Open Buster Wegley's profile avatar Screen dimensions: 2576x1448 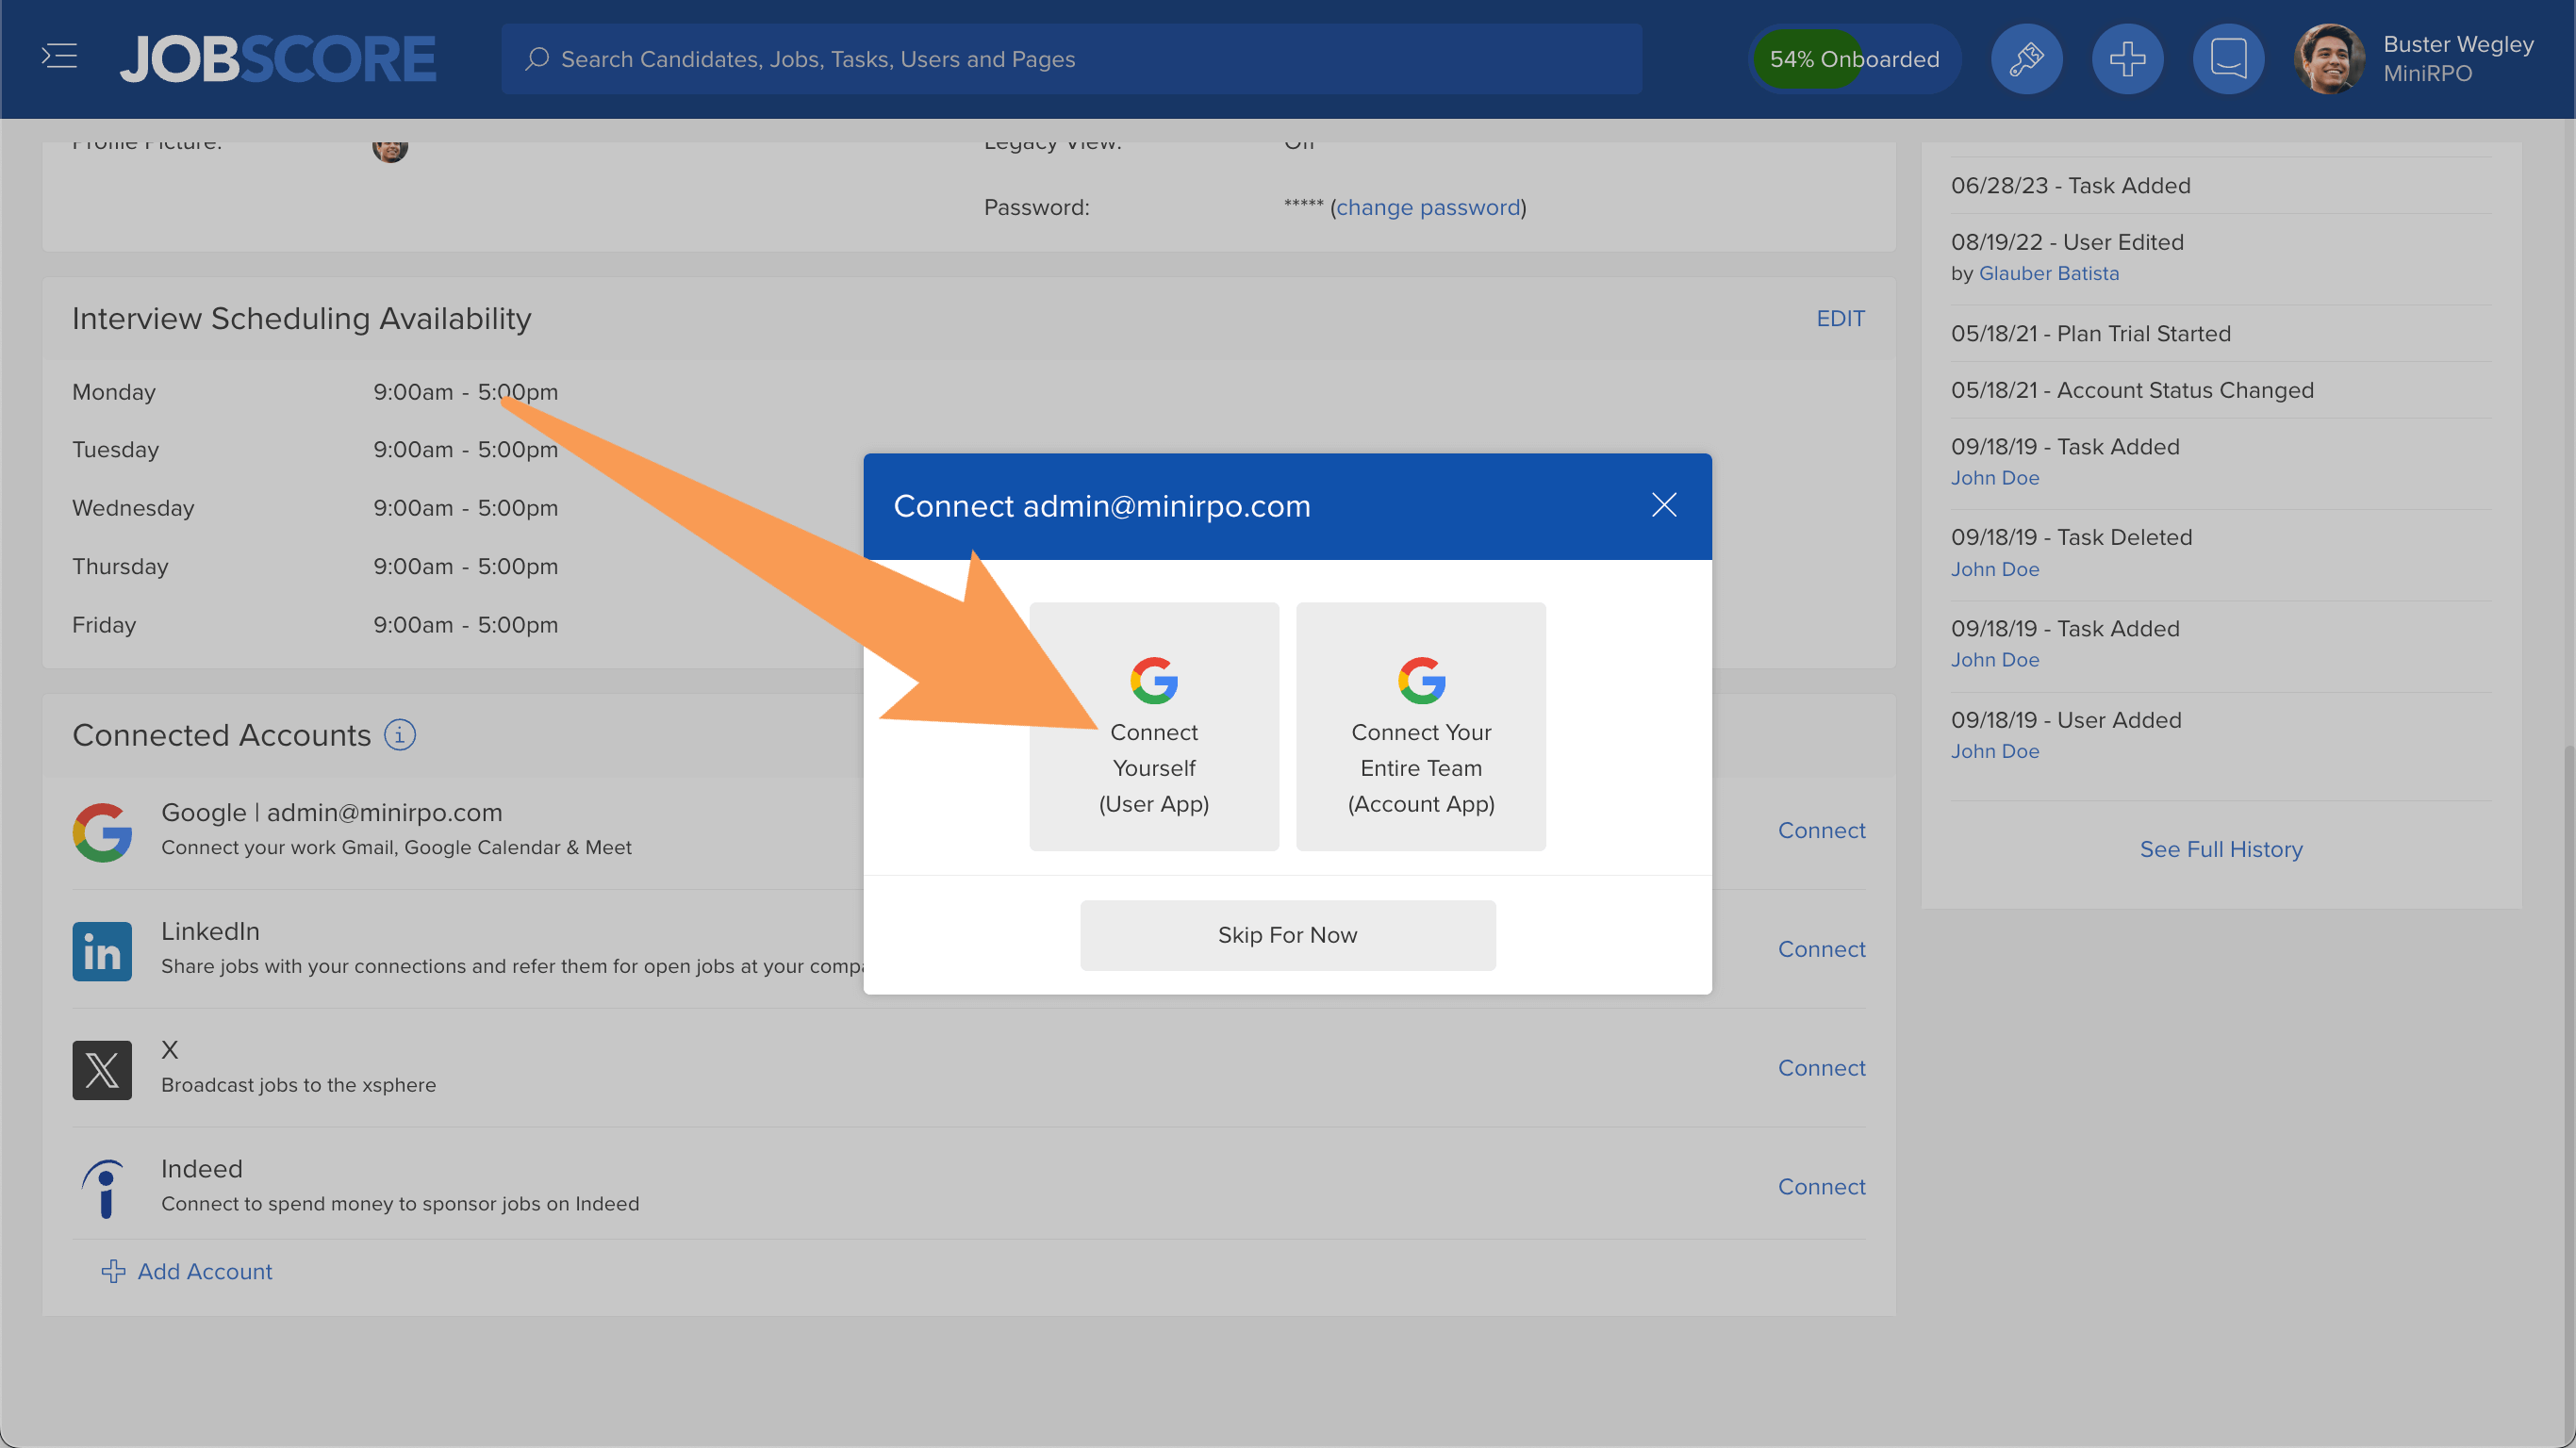[2330, 59]
